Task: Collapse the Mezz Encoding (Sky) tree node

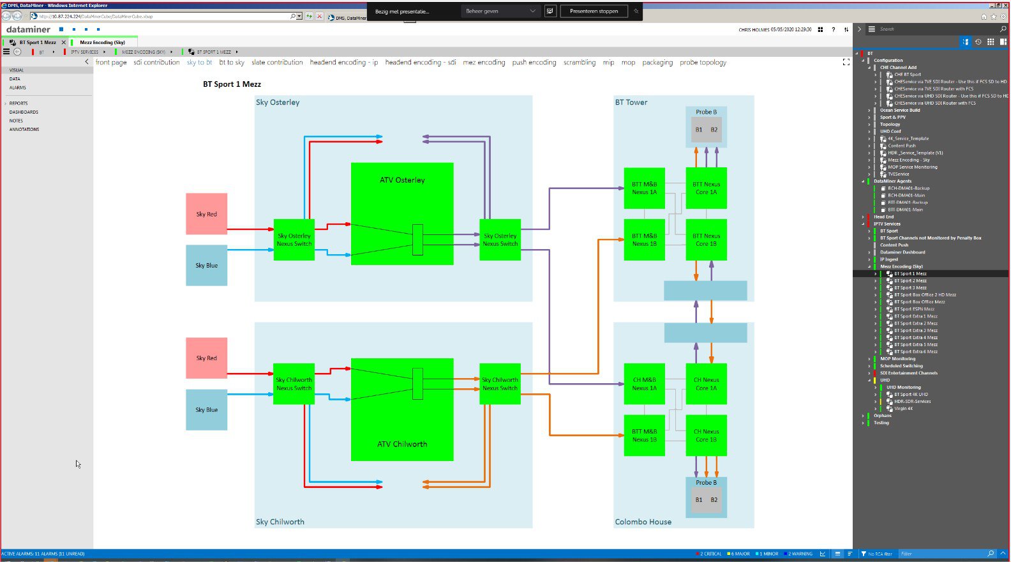Action: (869, 266)
